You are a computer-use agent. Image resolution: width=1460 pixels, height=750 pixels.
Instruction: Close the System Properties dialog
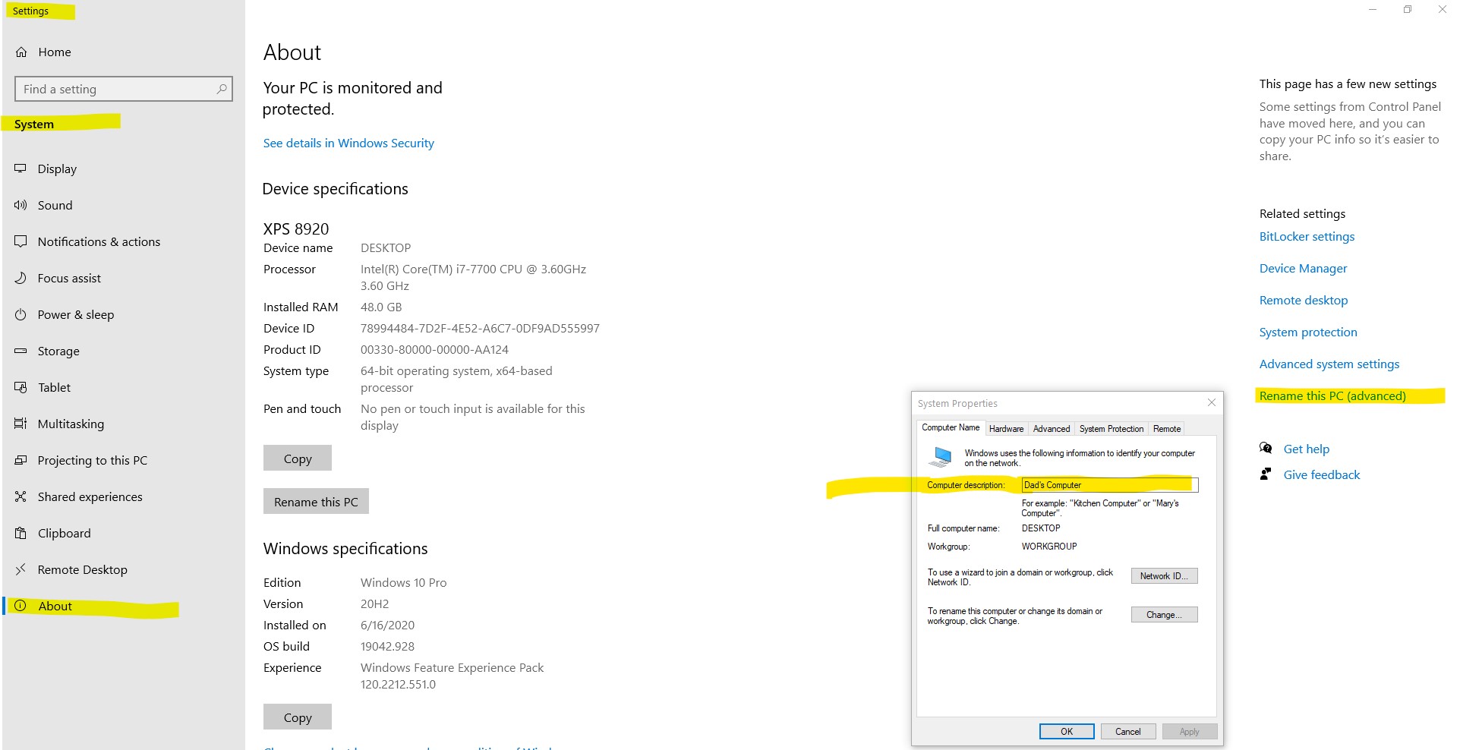(x=1212, y=402)
